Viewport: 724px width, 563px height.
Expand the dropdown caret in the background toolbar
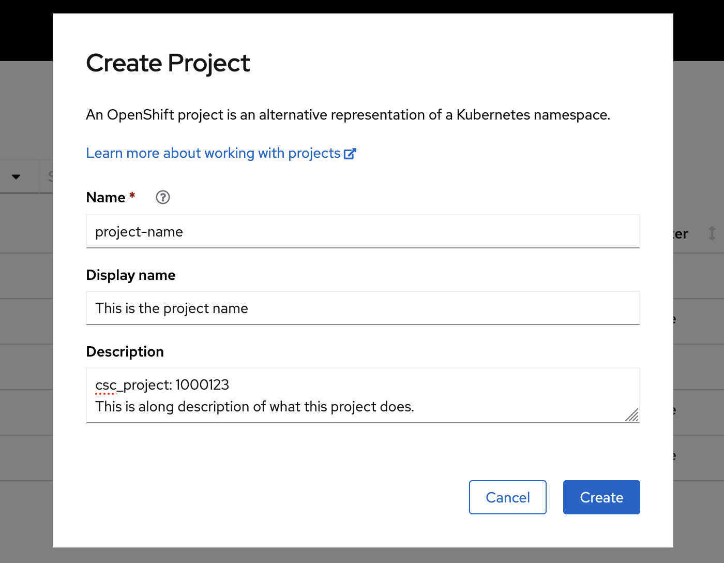coord(16,176)
